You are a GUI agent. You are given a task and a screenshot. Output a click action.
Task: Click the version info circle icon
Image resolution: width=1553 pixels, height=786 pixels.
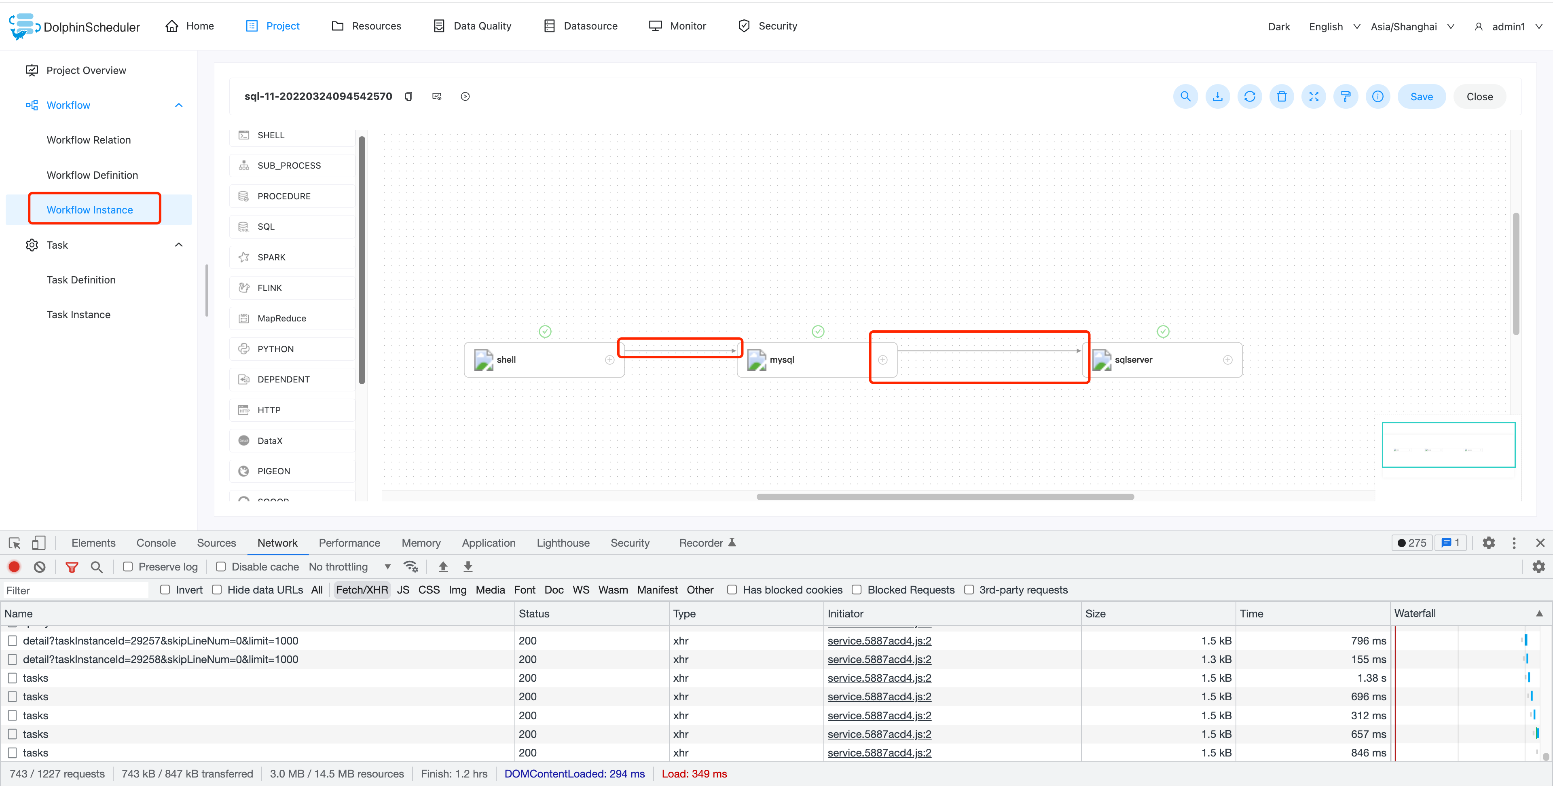point(1377,97)
